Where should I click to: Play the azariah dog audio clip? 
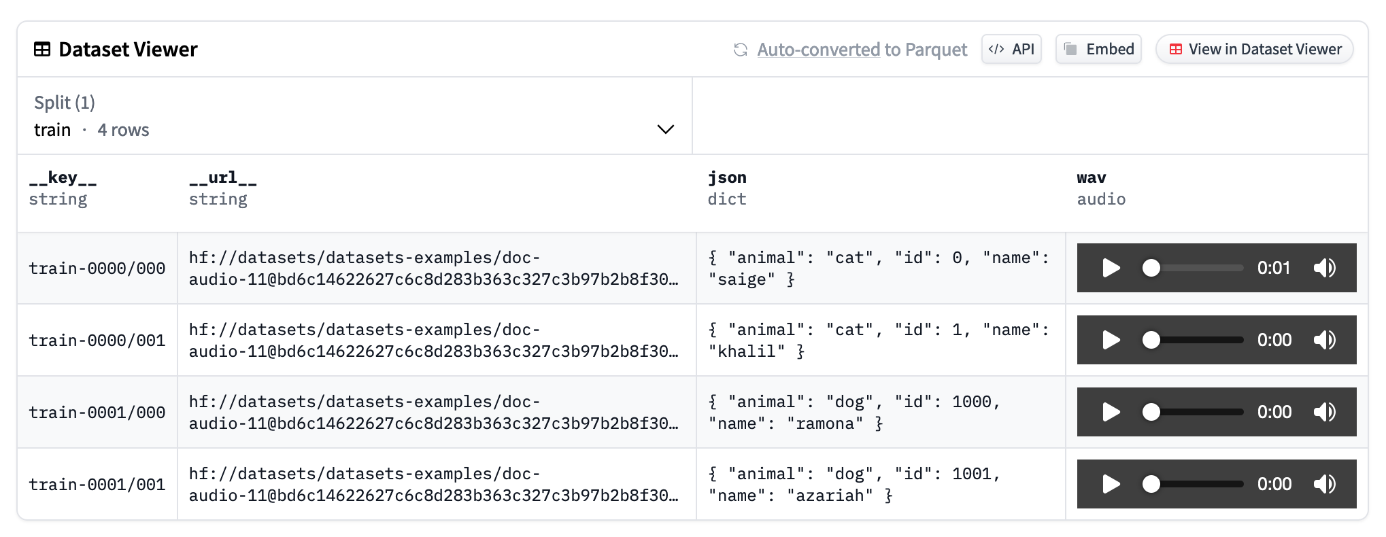1111,484
